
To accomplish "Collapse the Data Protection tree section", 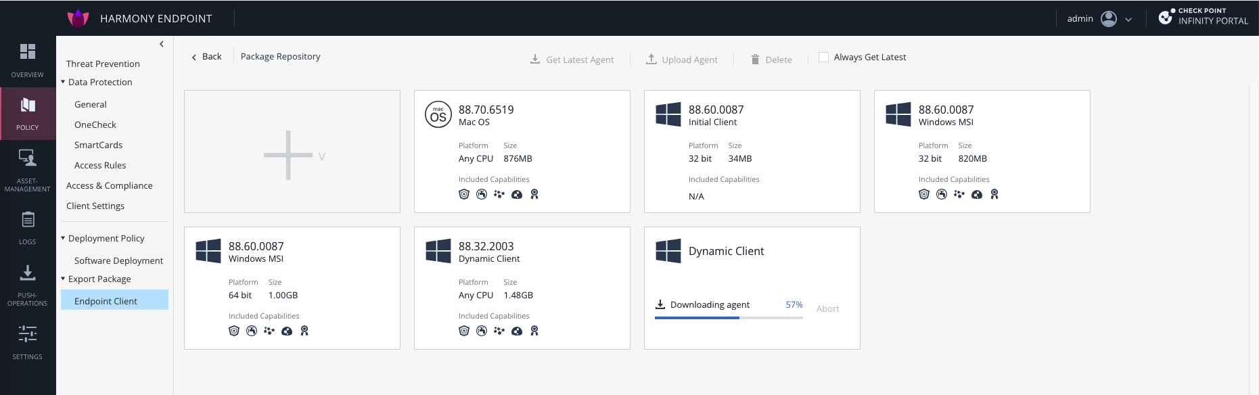I will coord(63,82).
